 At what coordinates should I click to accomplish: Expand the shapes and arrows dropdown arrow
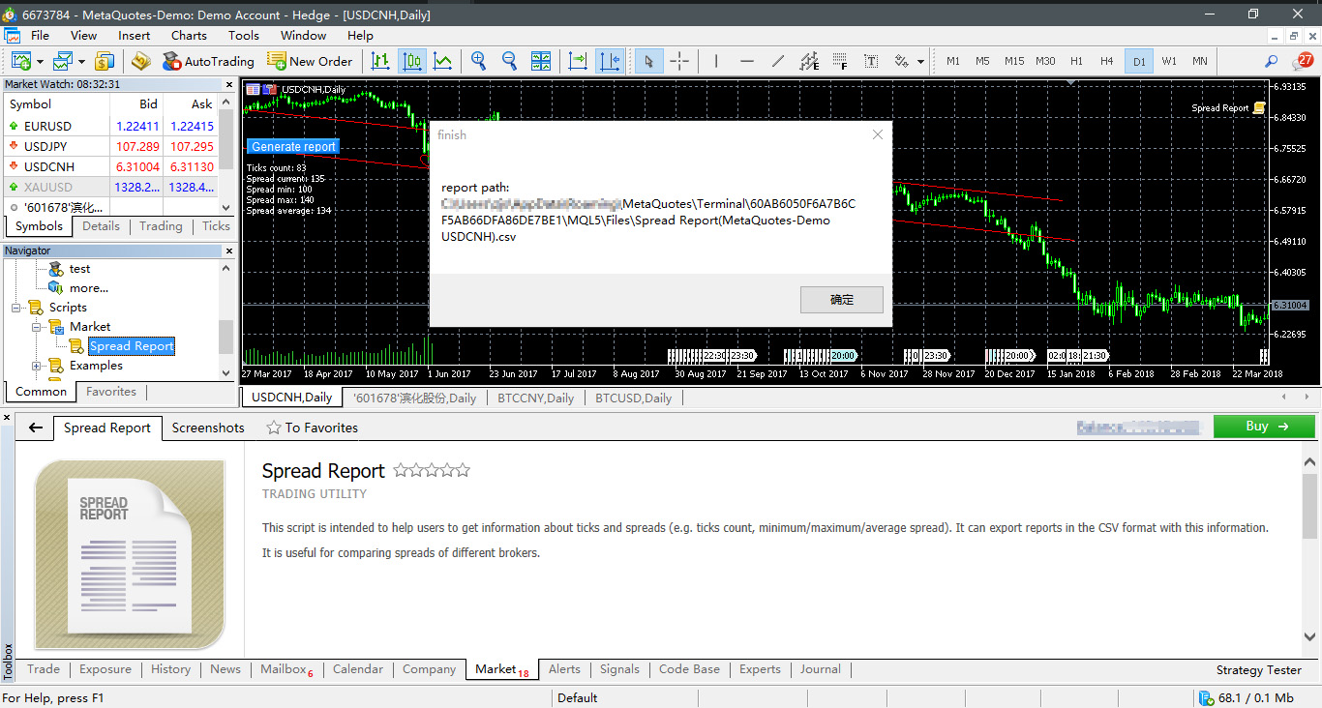point(920,61)
